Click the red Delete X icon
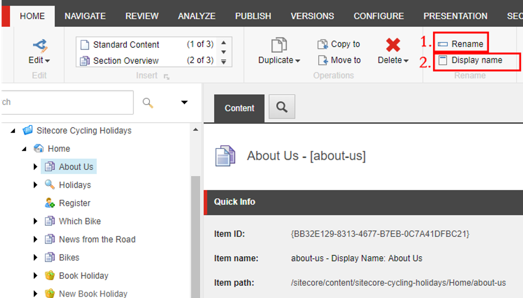The width and height of the screenshot is (523, 298). 393,45
